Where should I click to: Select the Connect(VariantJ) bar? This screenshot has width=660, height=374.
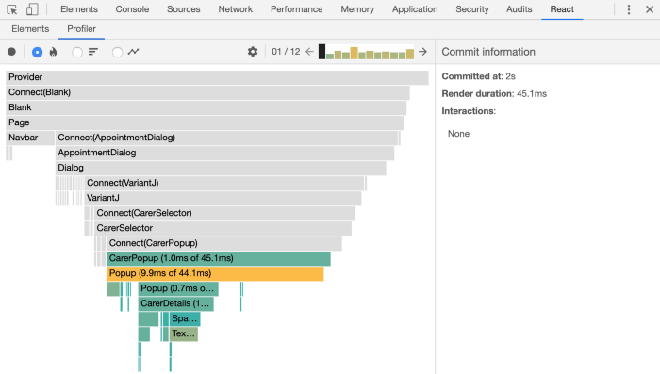click(x=224, y=184)
